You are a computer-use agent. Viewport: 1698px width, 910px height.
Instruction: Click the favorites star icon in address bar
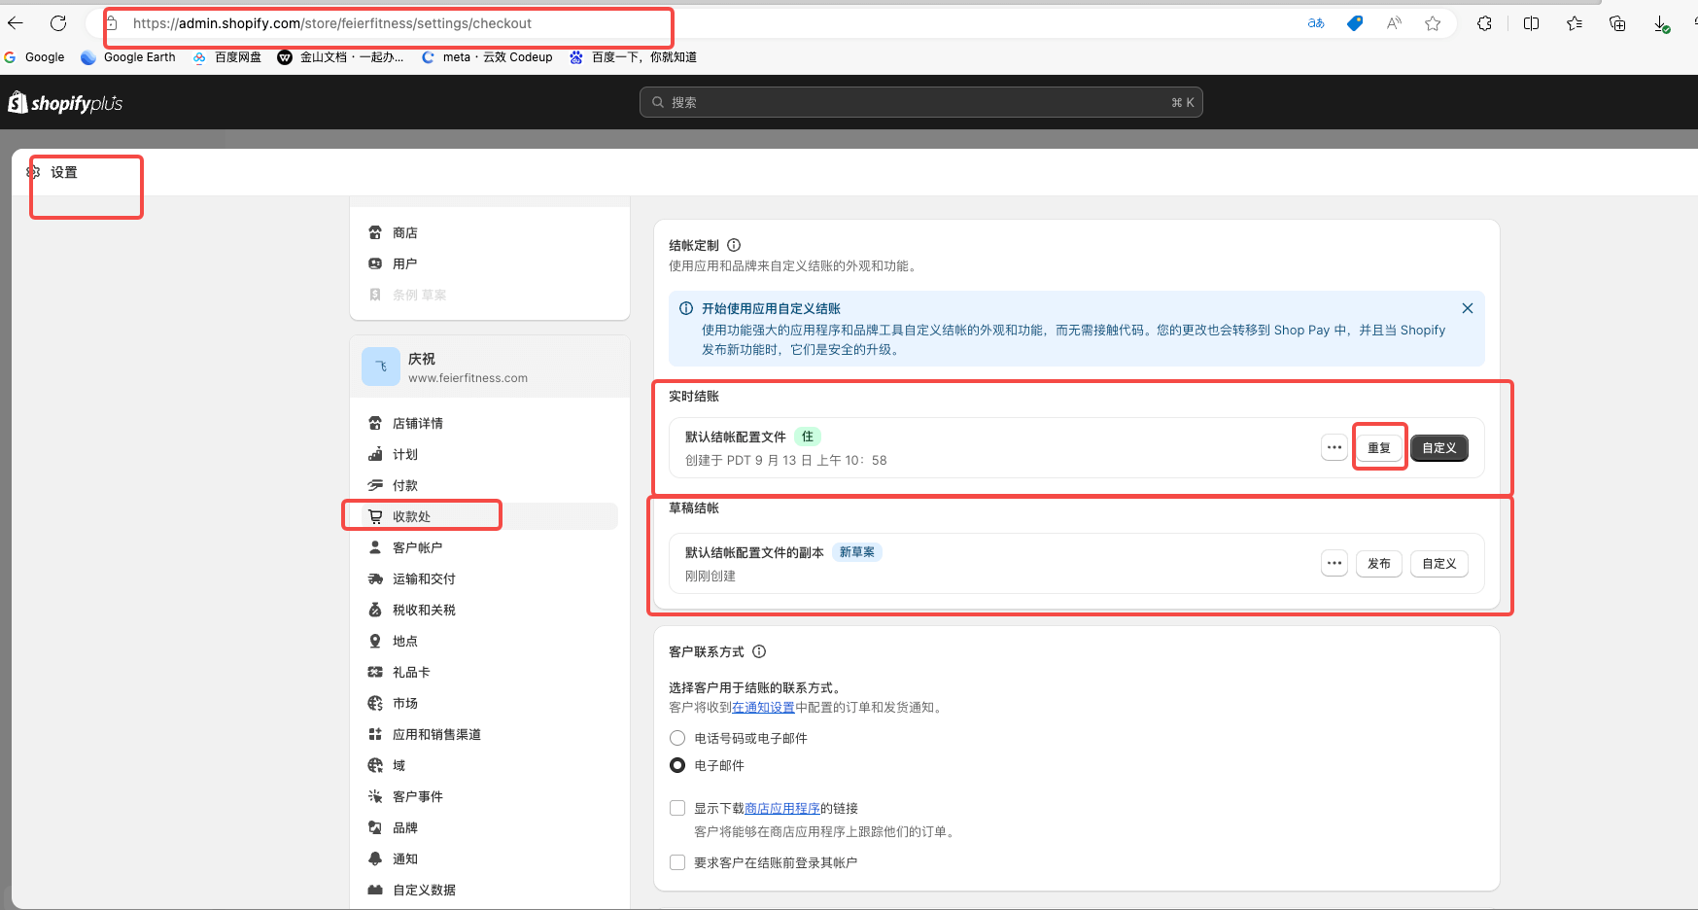point(1433,23)
